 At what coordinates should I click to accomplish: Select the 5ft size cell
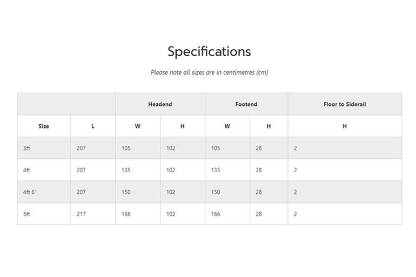point(44,214)
